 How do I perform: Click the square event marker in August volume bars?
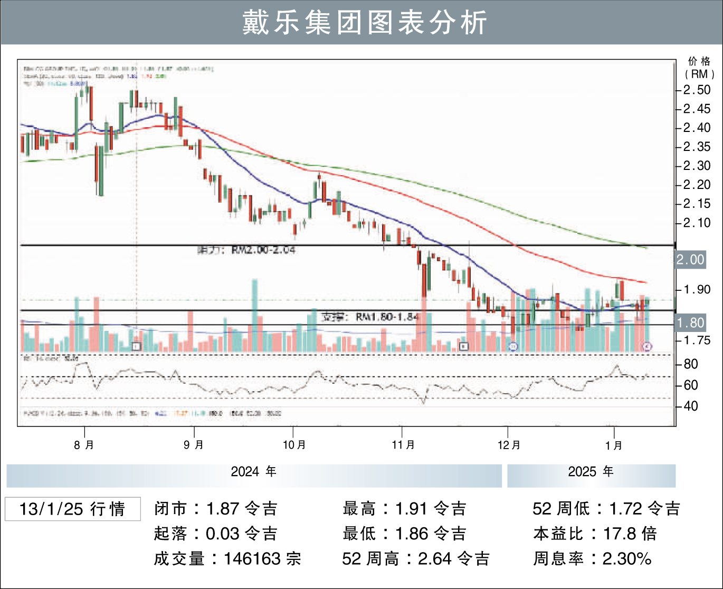pos(137,346)
